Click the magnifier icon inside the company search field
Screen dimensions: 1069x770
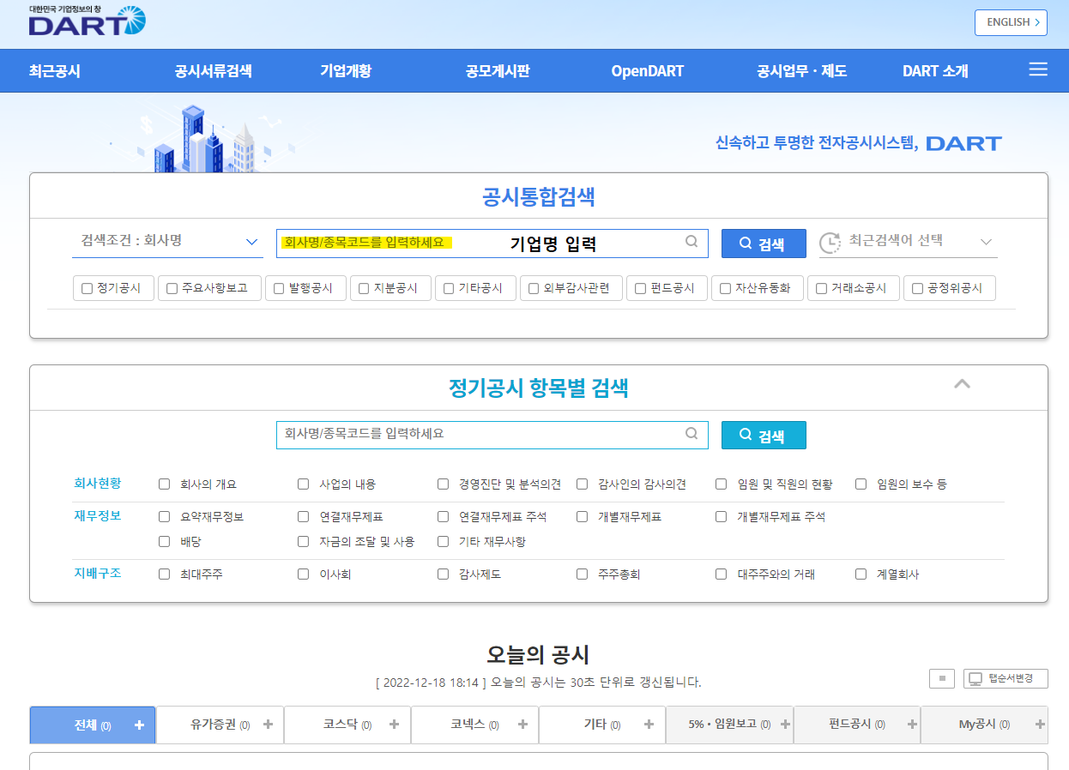[x=692, y=243]
